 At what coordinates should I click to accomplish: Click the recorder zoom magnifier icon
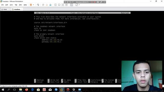pyautogui.click(x=70, y=2)
